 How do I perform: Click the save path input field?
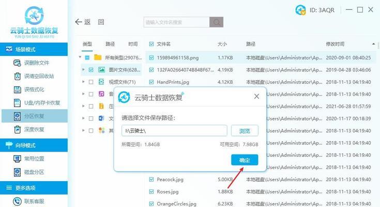[174, 131]
